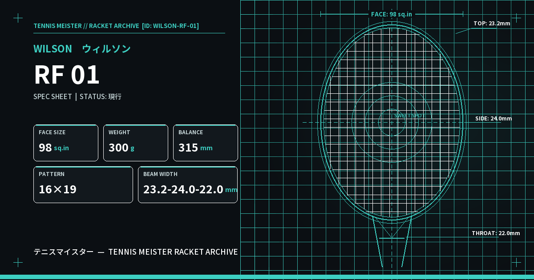Click the STATUS: 現行 text

point(101,96)
